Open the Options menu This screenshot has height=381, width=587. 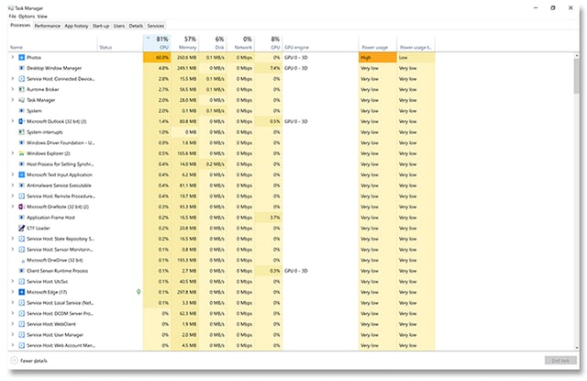coord(27,17)
